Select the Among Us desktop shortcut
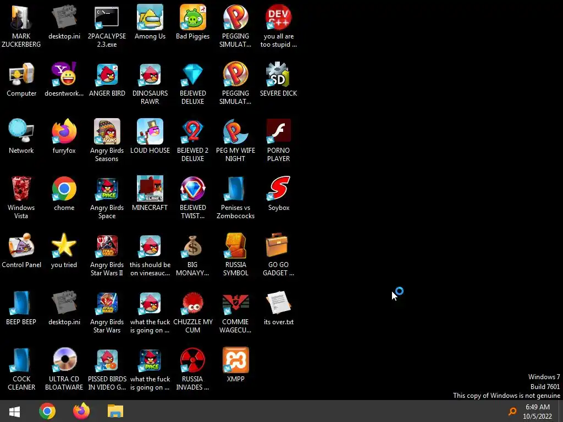Image resolution: width=563 pixels, height=422 pixels. click(x=150, y=17)
